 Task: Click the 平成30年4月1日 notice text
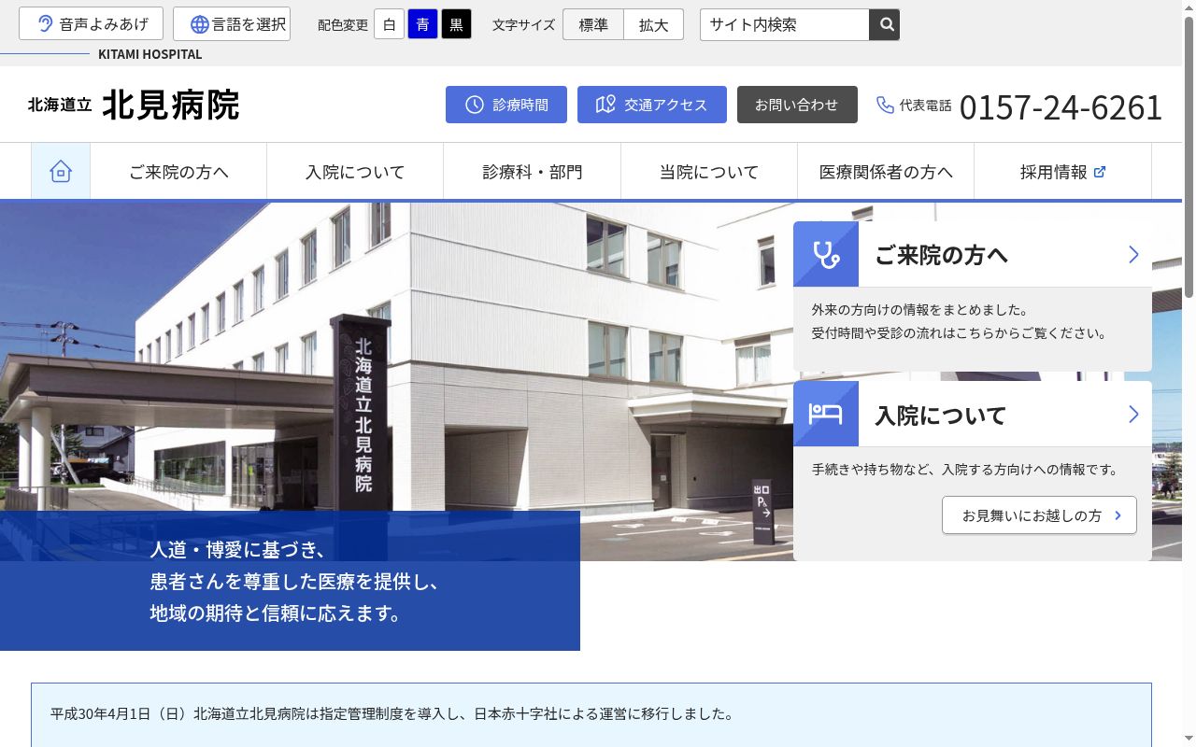[392, 713]
